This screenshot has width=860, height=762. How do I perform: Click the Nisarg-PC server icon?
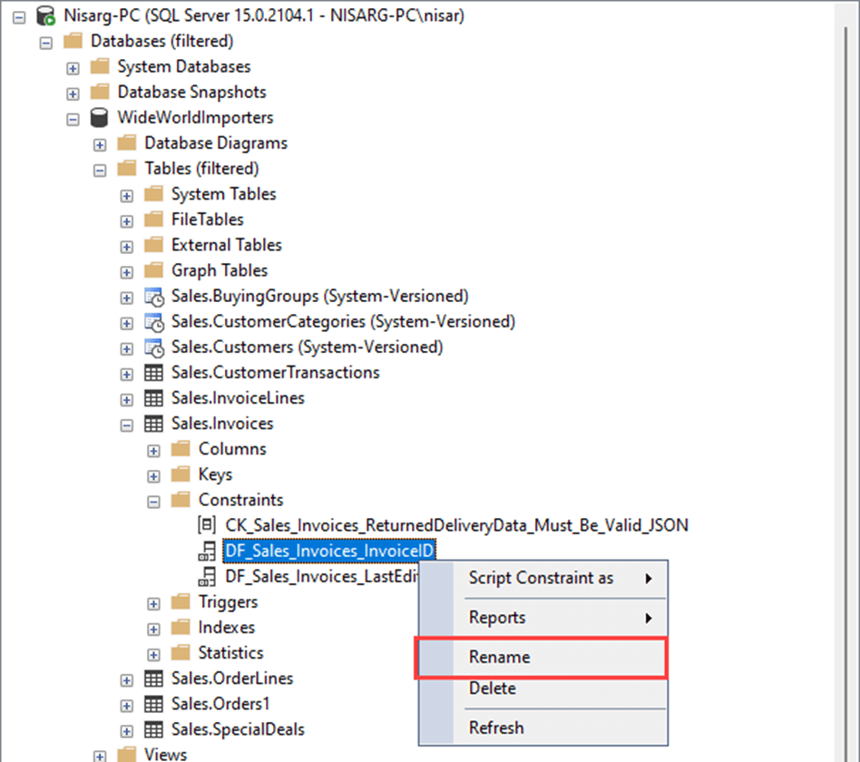click(44, 15)
